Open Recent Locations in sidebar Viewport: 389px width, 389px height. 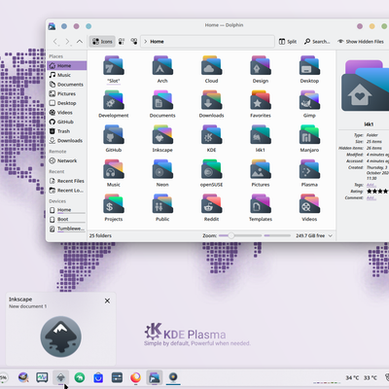click(x=67, y=191)
